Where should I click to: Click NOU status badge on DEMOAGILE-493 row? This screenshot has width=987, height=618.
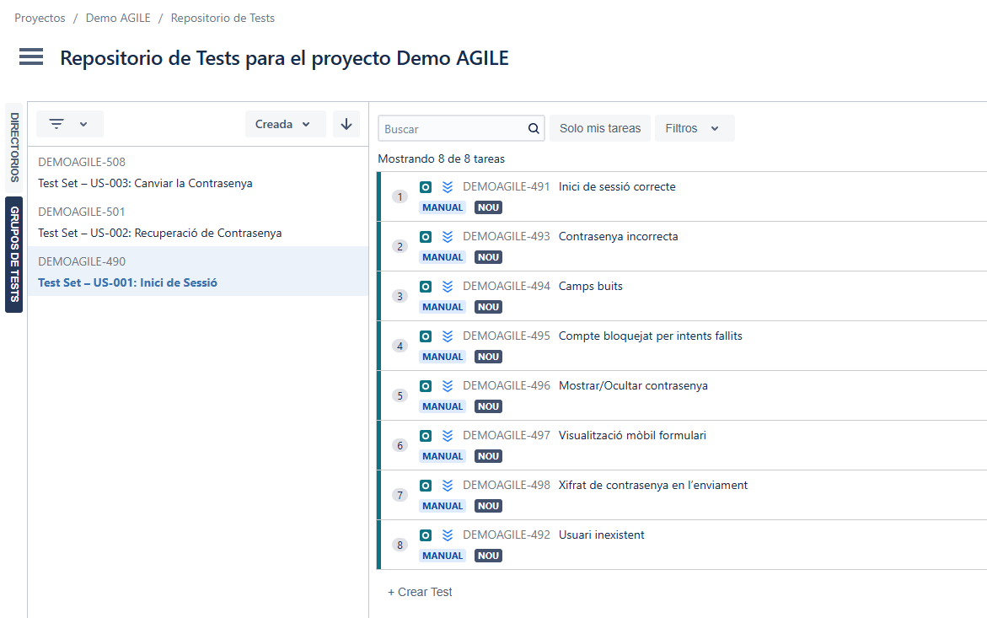488,257
